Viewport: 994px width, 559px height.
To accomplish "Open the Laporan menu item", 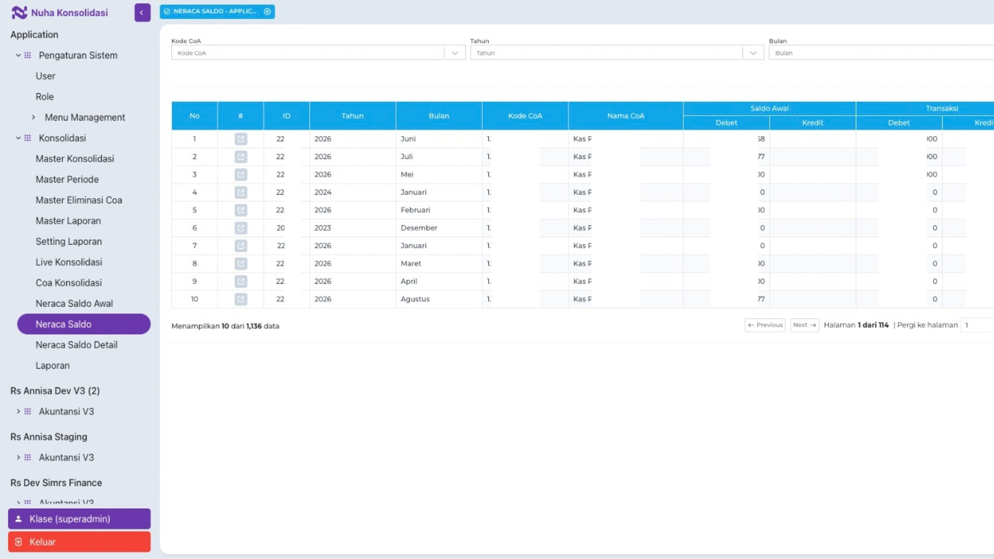I will (52, 366).
